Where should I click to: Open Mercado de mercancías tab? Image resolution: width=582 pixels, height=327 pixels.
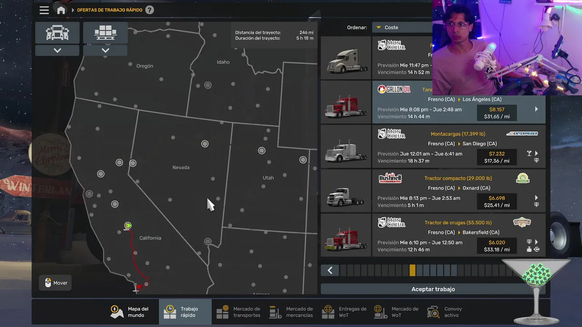pos(291,312)
